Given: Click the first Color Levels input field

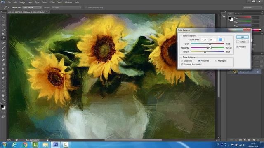Looking at the screenshot, I should coord(204,39).
